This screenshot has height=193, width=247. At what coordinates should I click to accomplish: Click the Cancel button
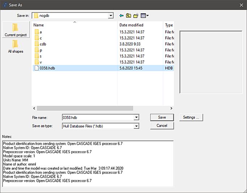[x=162, y=126]
